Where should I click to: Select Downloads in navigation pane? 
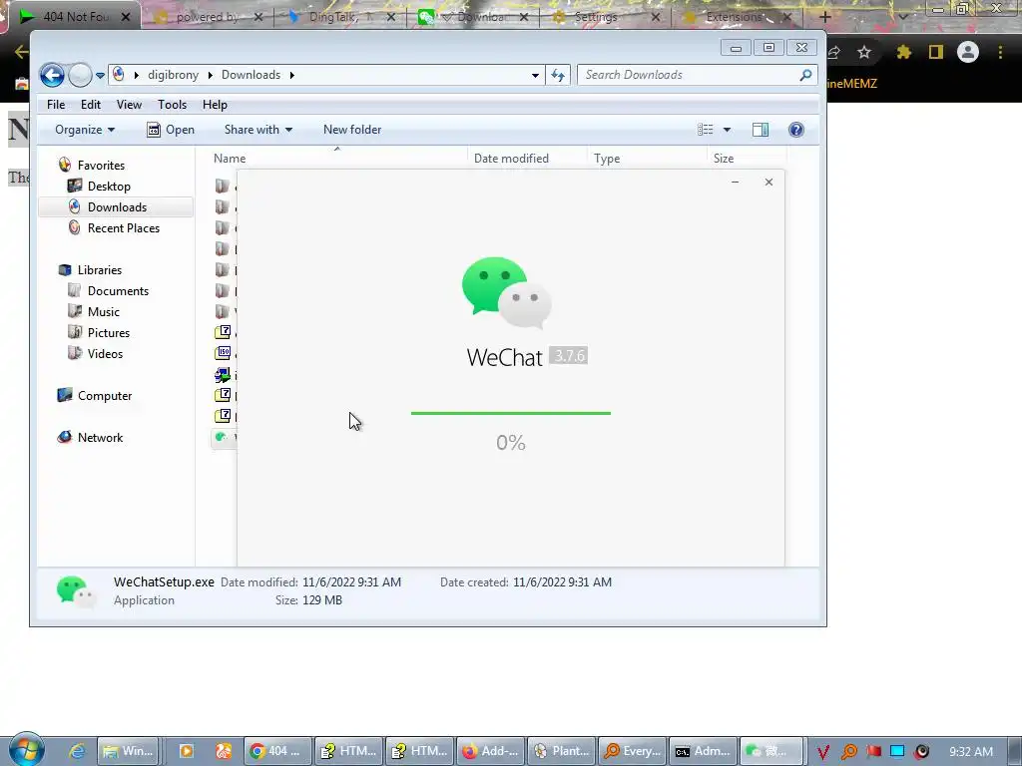tap(117, 207)
